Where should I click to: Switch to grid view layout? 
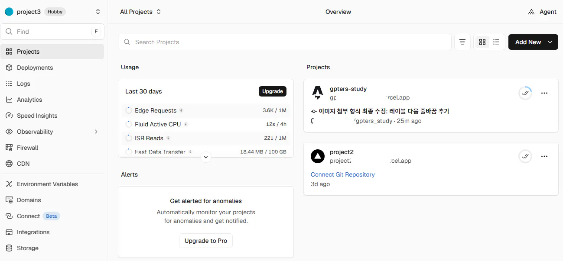[x=482, y=42]
